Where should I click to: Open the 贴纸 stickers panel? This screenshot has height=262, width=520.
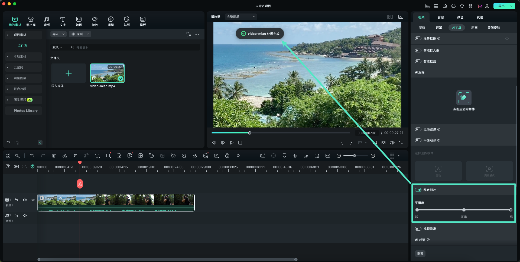(127, 21)
